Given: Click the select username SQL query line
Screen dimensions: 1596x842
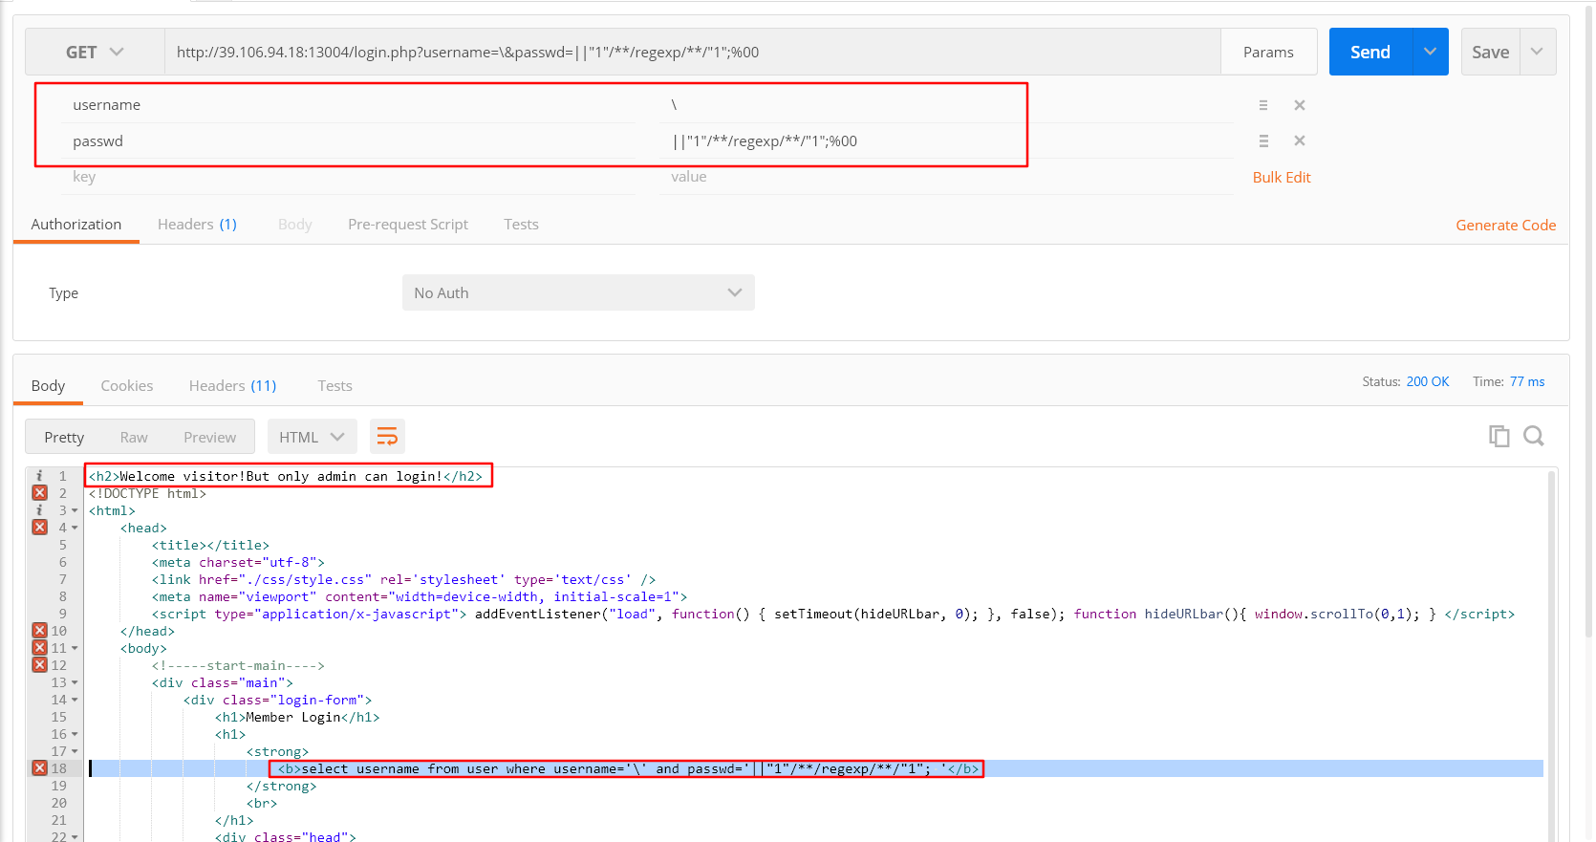Looking at the screenshot, I should [x=627, y=768].
